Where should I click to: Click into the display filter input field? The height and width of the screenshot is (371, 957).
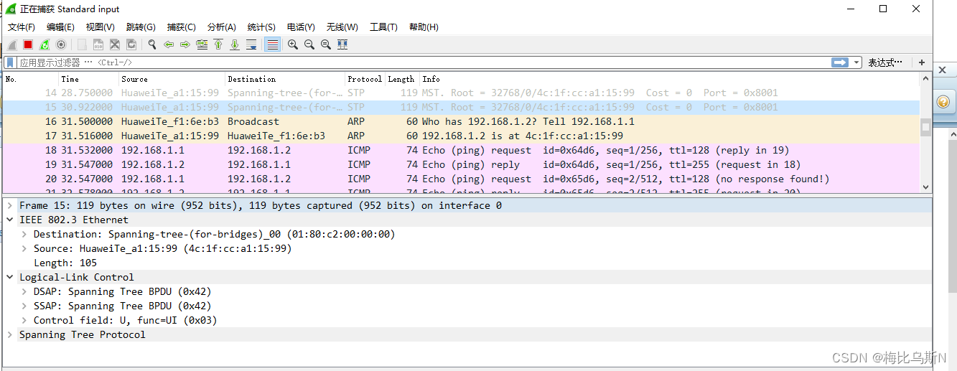424,62
